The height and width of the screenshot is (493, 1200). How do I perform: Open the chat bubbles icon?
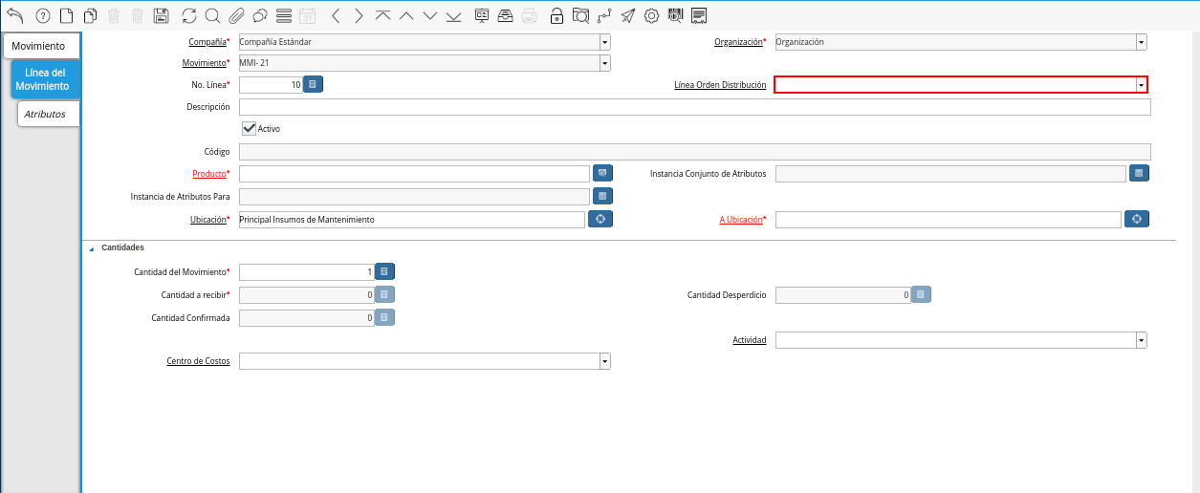[260, 15]
